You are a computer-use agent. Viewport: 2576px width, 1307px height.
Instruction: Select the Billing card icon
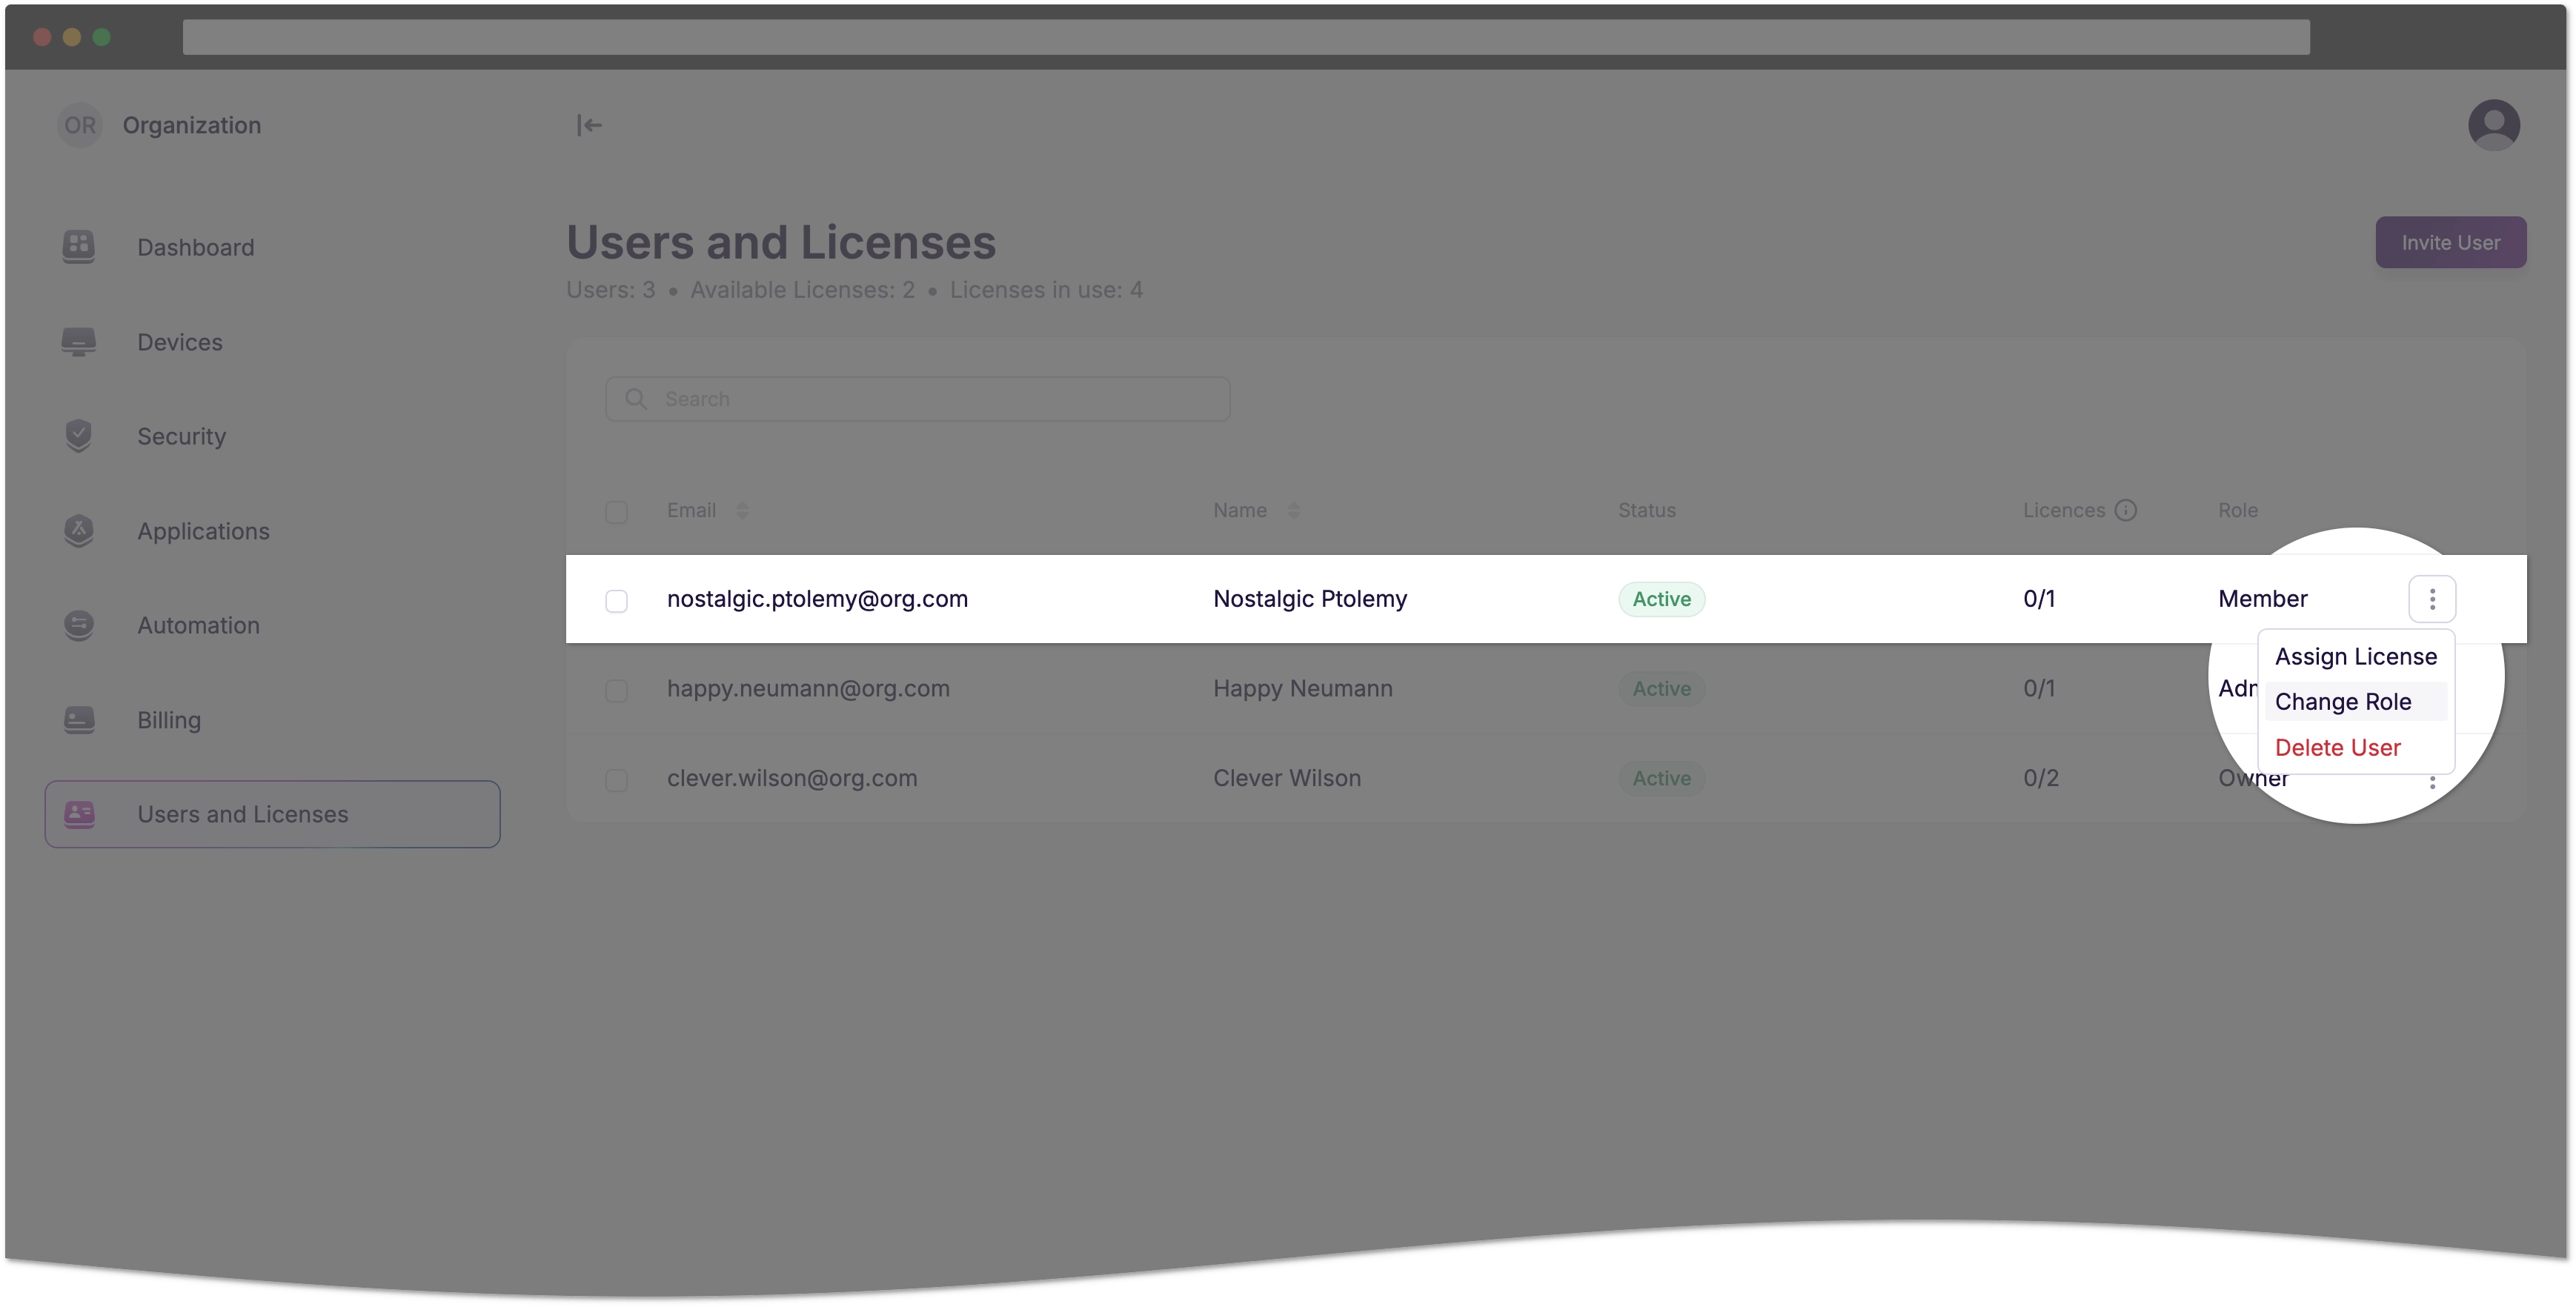click(x=78, y=720)
